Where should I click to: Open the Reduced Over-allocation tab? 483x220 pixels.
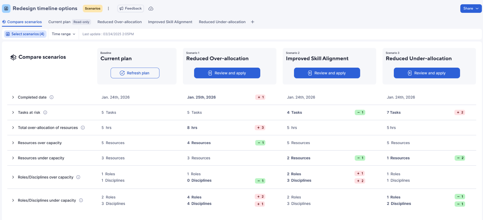point(120,22)
